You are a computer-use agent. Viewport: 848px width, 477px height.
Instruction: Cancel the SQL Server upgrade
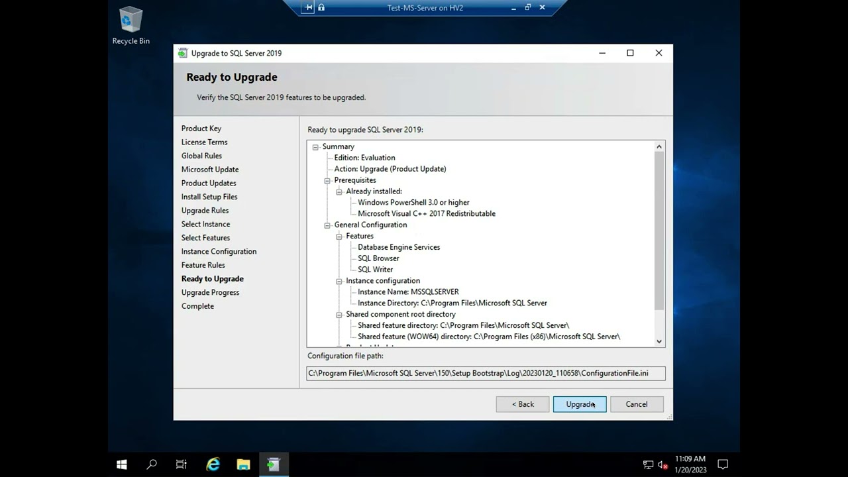click(637, 404)
